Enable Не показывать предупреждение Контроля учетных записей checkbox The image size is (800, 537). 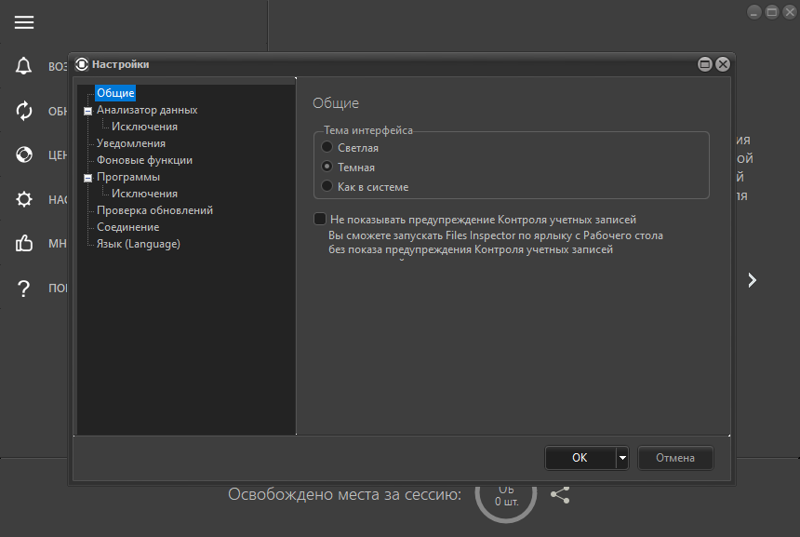click(x=320, y=220)
